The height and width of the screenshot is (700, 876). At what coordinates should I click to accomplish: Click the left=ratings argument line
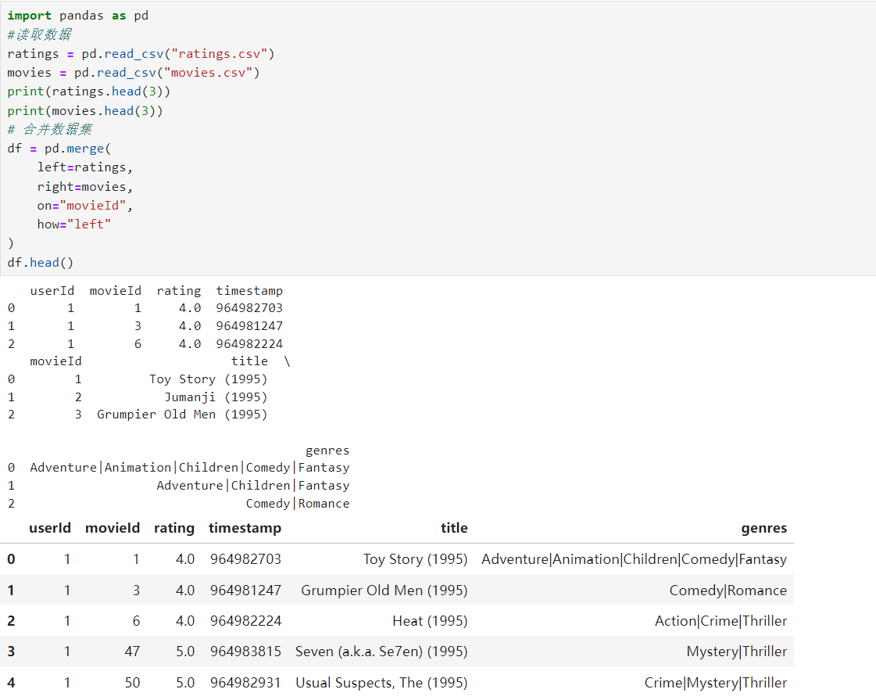point(85,167)
